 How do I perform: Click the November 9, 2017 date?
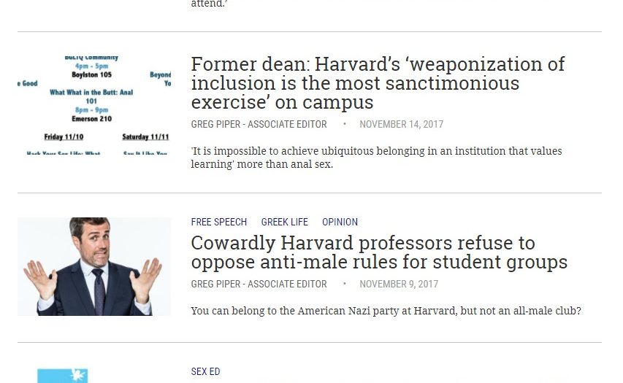coord(399,285)
